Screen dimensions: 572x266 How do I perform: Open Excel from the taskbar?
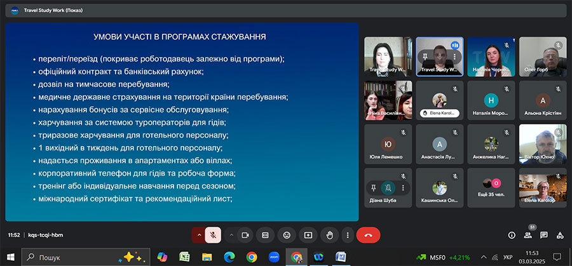point(184,257)
